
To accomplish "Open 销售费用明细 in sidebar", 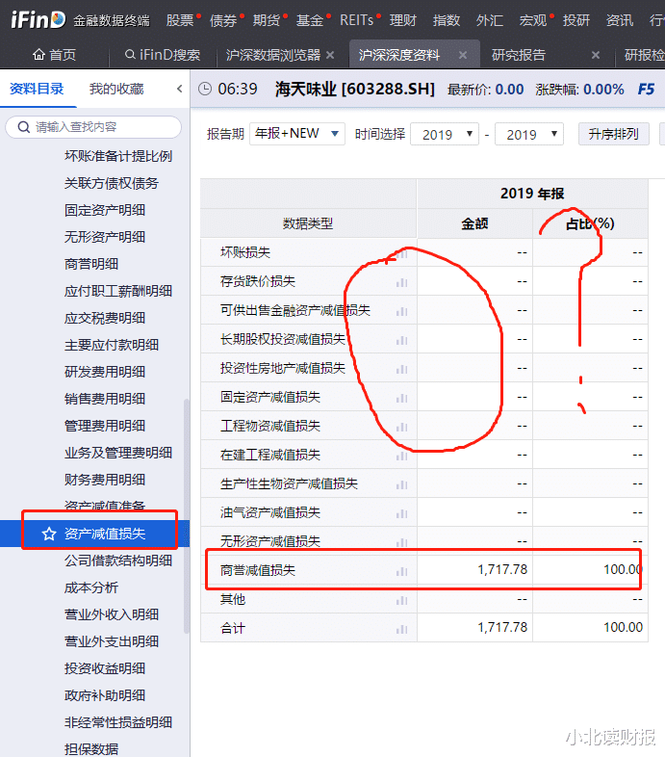I will [x=105, y=399].
